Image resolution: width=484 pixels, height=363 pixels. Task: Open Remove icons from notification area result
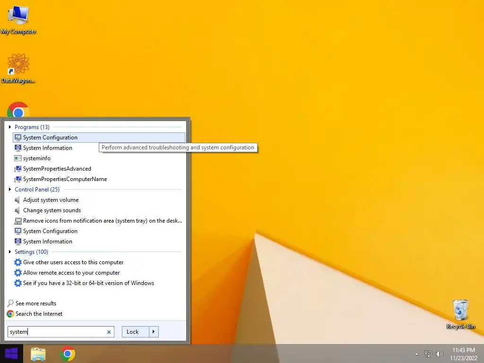point(99,221)
